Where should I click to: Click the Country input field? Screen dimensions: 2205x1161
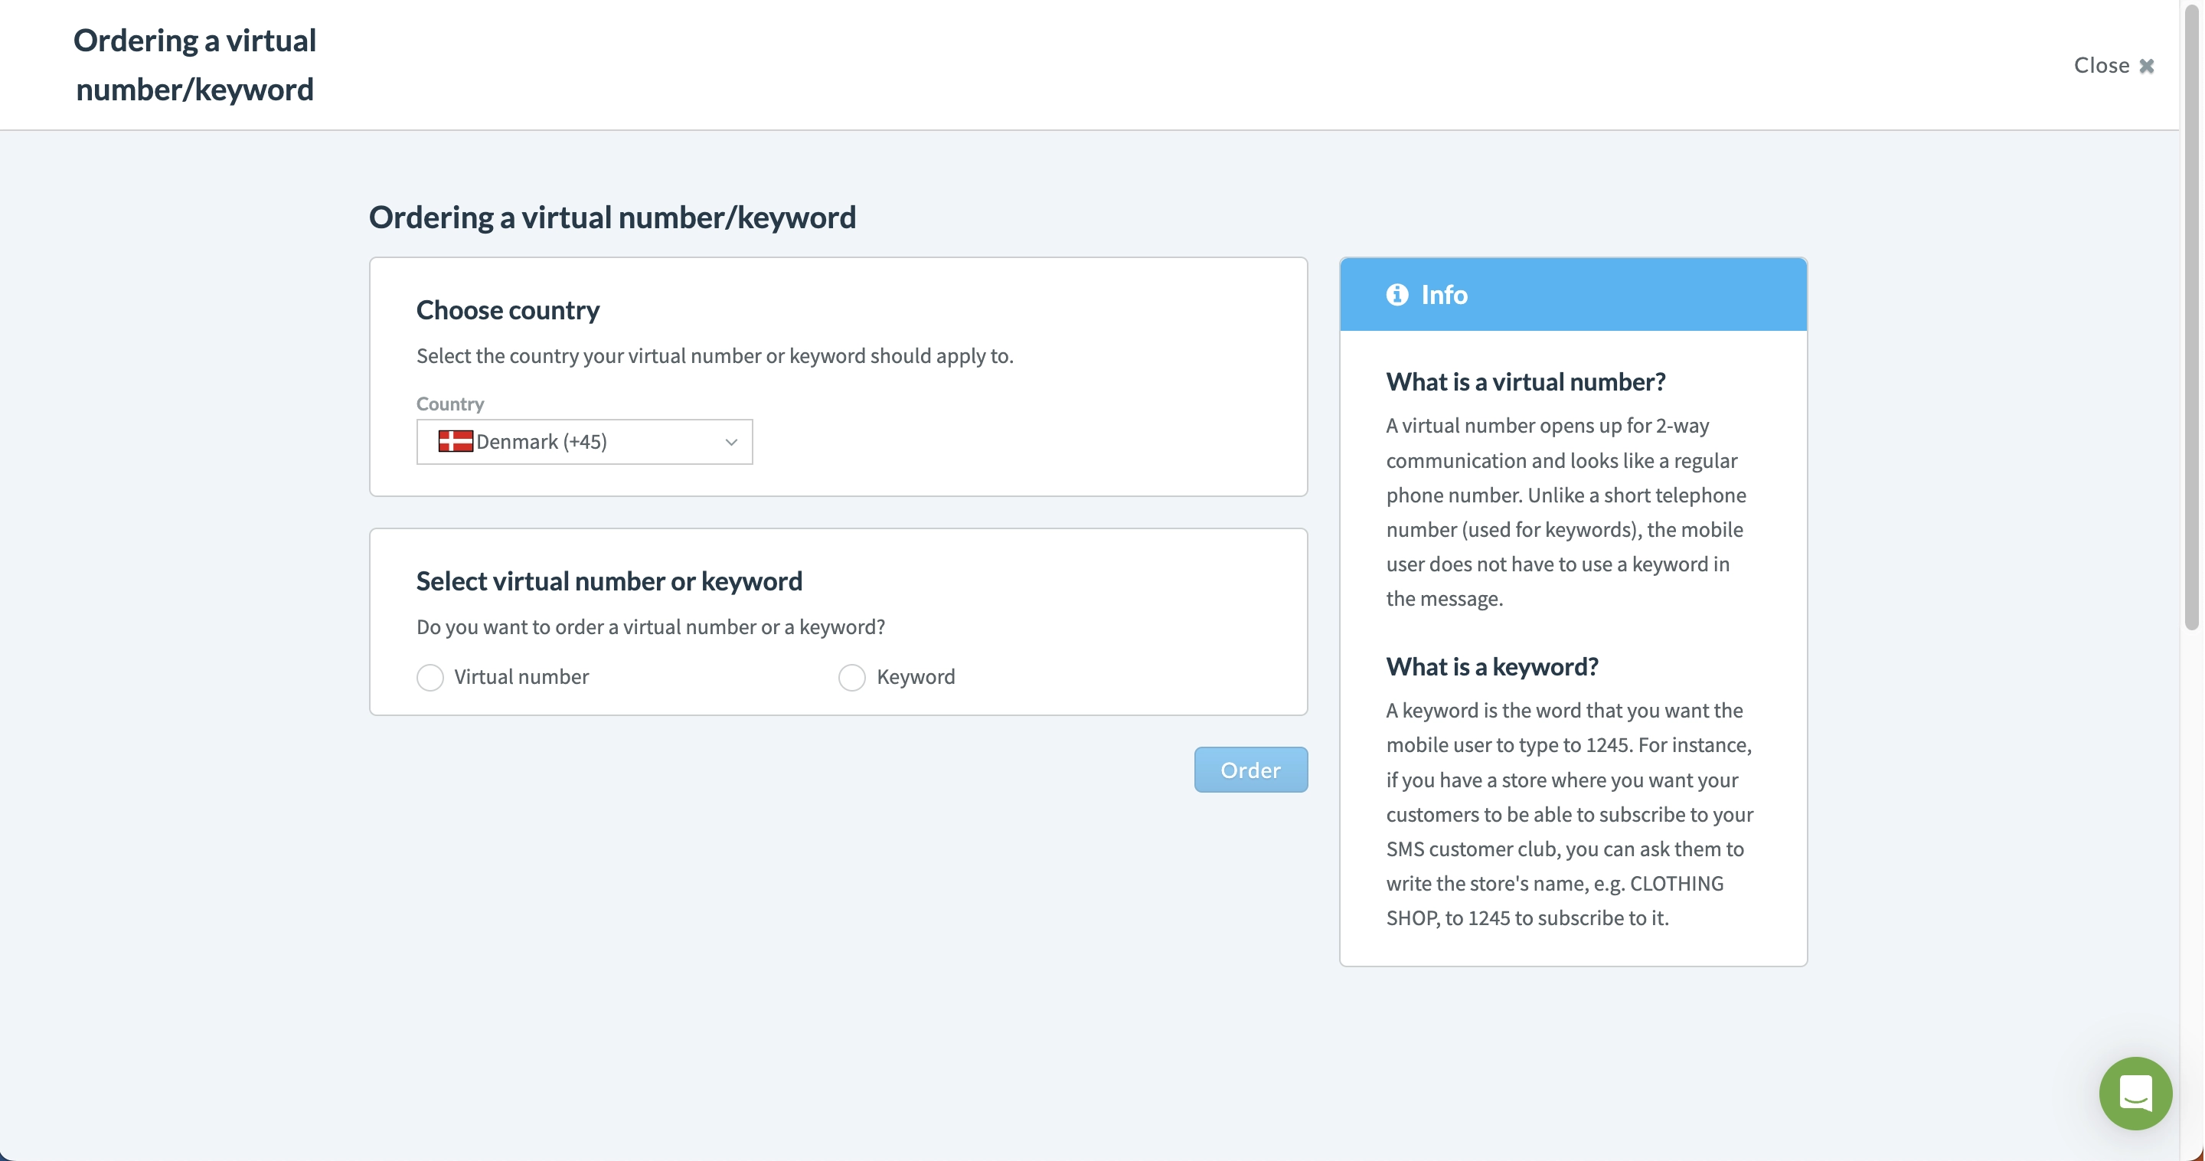tap(583, 440)
